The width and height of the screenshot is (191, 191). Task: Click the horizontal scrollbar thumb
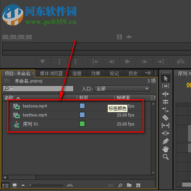click(x=22, y=177)
